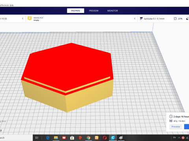
Task: Click the 2 days 16 hours estimate
Action: (x=181, y=116)
